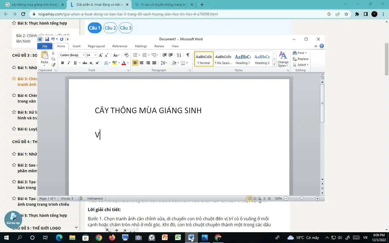This screenshot has width=389, height=243.
Task: Click the Câu 2 button on webpage
Action: coord(110,28)
